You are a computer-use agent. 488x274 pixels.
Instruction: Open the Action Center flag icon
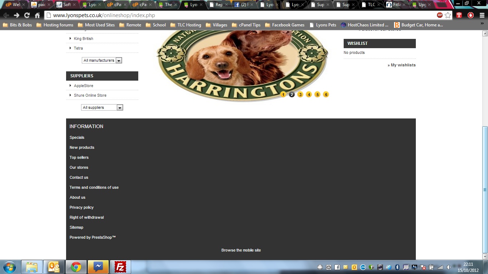[423, 267]
